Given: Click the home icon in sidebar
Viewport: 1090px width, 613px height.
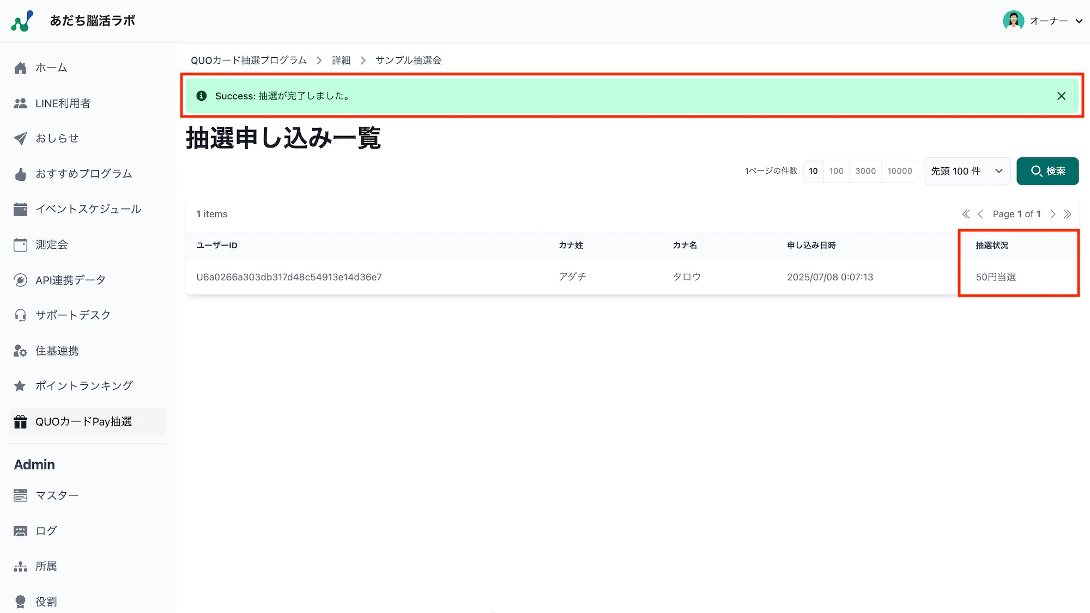Looking at the screenshot, I should pos(20,68).
